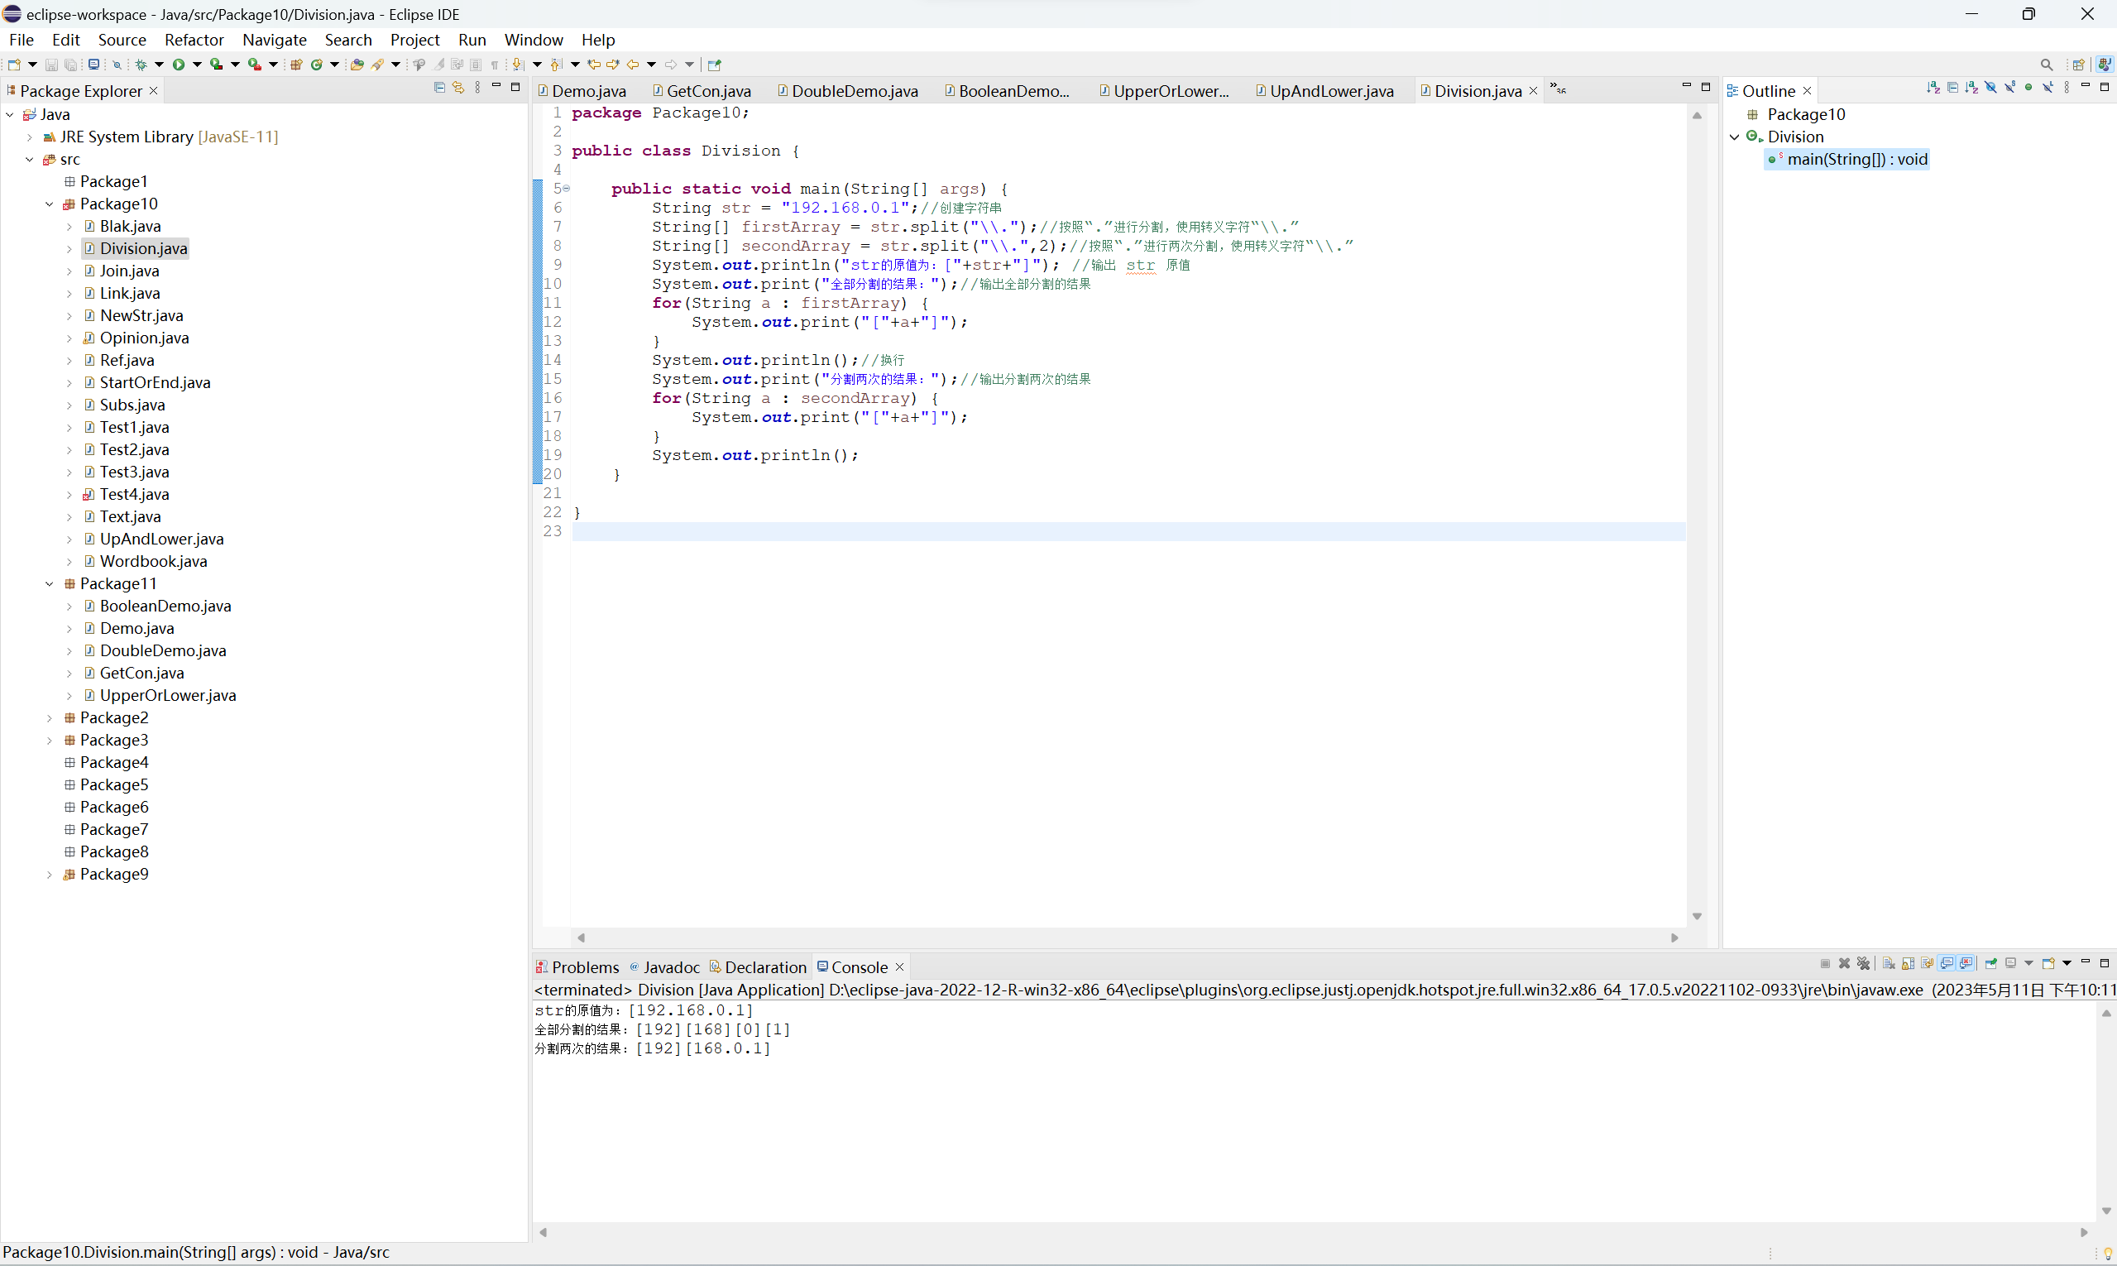Switch to the Problems tab

point(577,966)
